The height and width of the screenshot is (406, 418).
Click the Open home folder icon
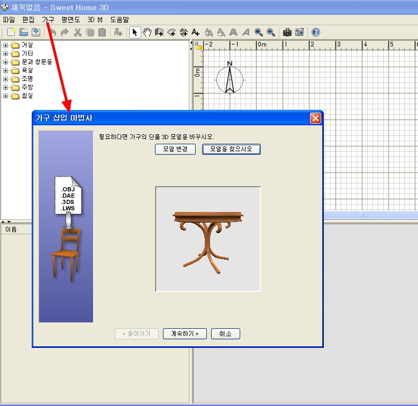click(24, 32)
